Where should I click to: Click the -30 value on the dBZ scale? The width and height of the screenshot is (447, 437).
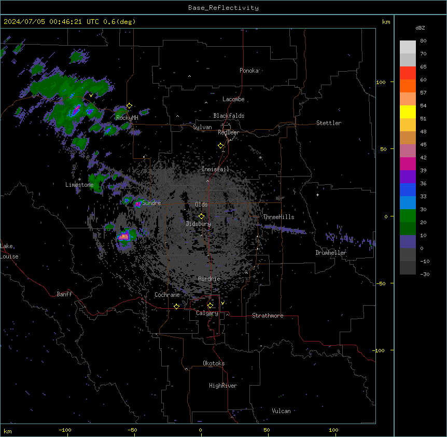pyautogui.click(x=425, y=274)
